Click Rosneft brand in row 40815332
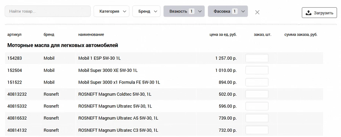This screenshot has width=341, height=137. click(51, 106)
